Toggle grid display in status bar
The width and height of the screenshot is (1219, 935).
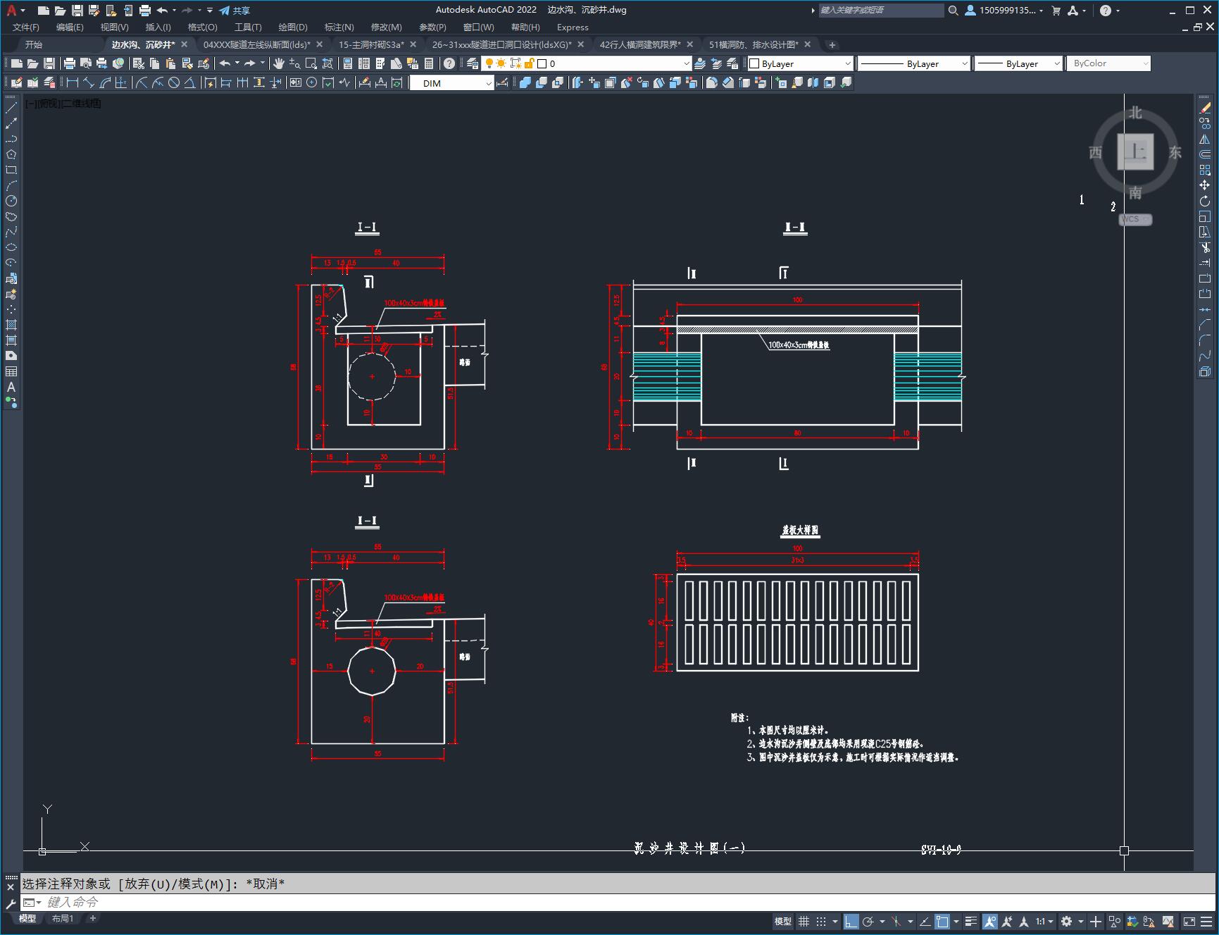tap(804, 921)
